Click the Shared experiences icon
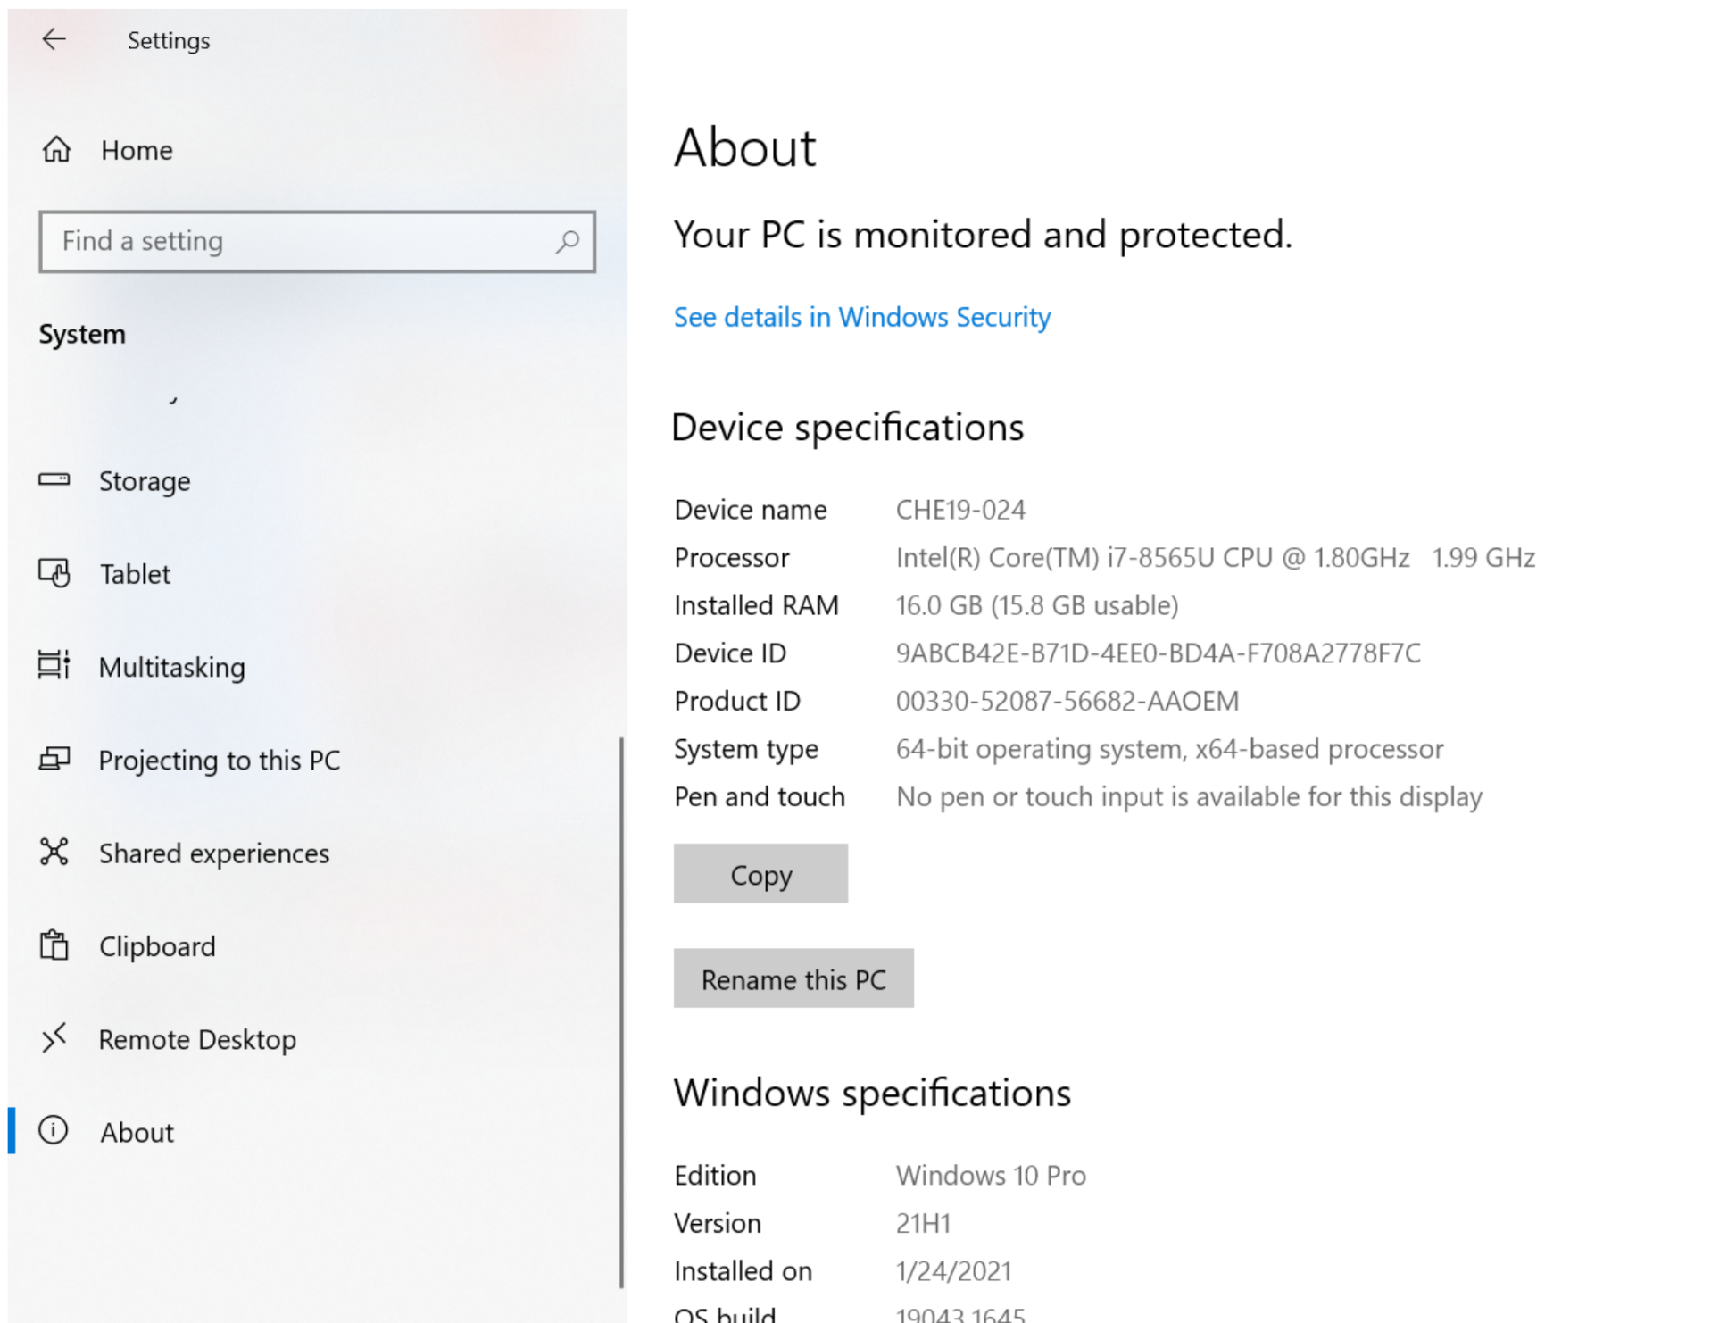1711x1323 pixels. pyautogui.click(x=54, y=852)
